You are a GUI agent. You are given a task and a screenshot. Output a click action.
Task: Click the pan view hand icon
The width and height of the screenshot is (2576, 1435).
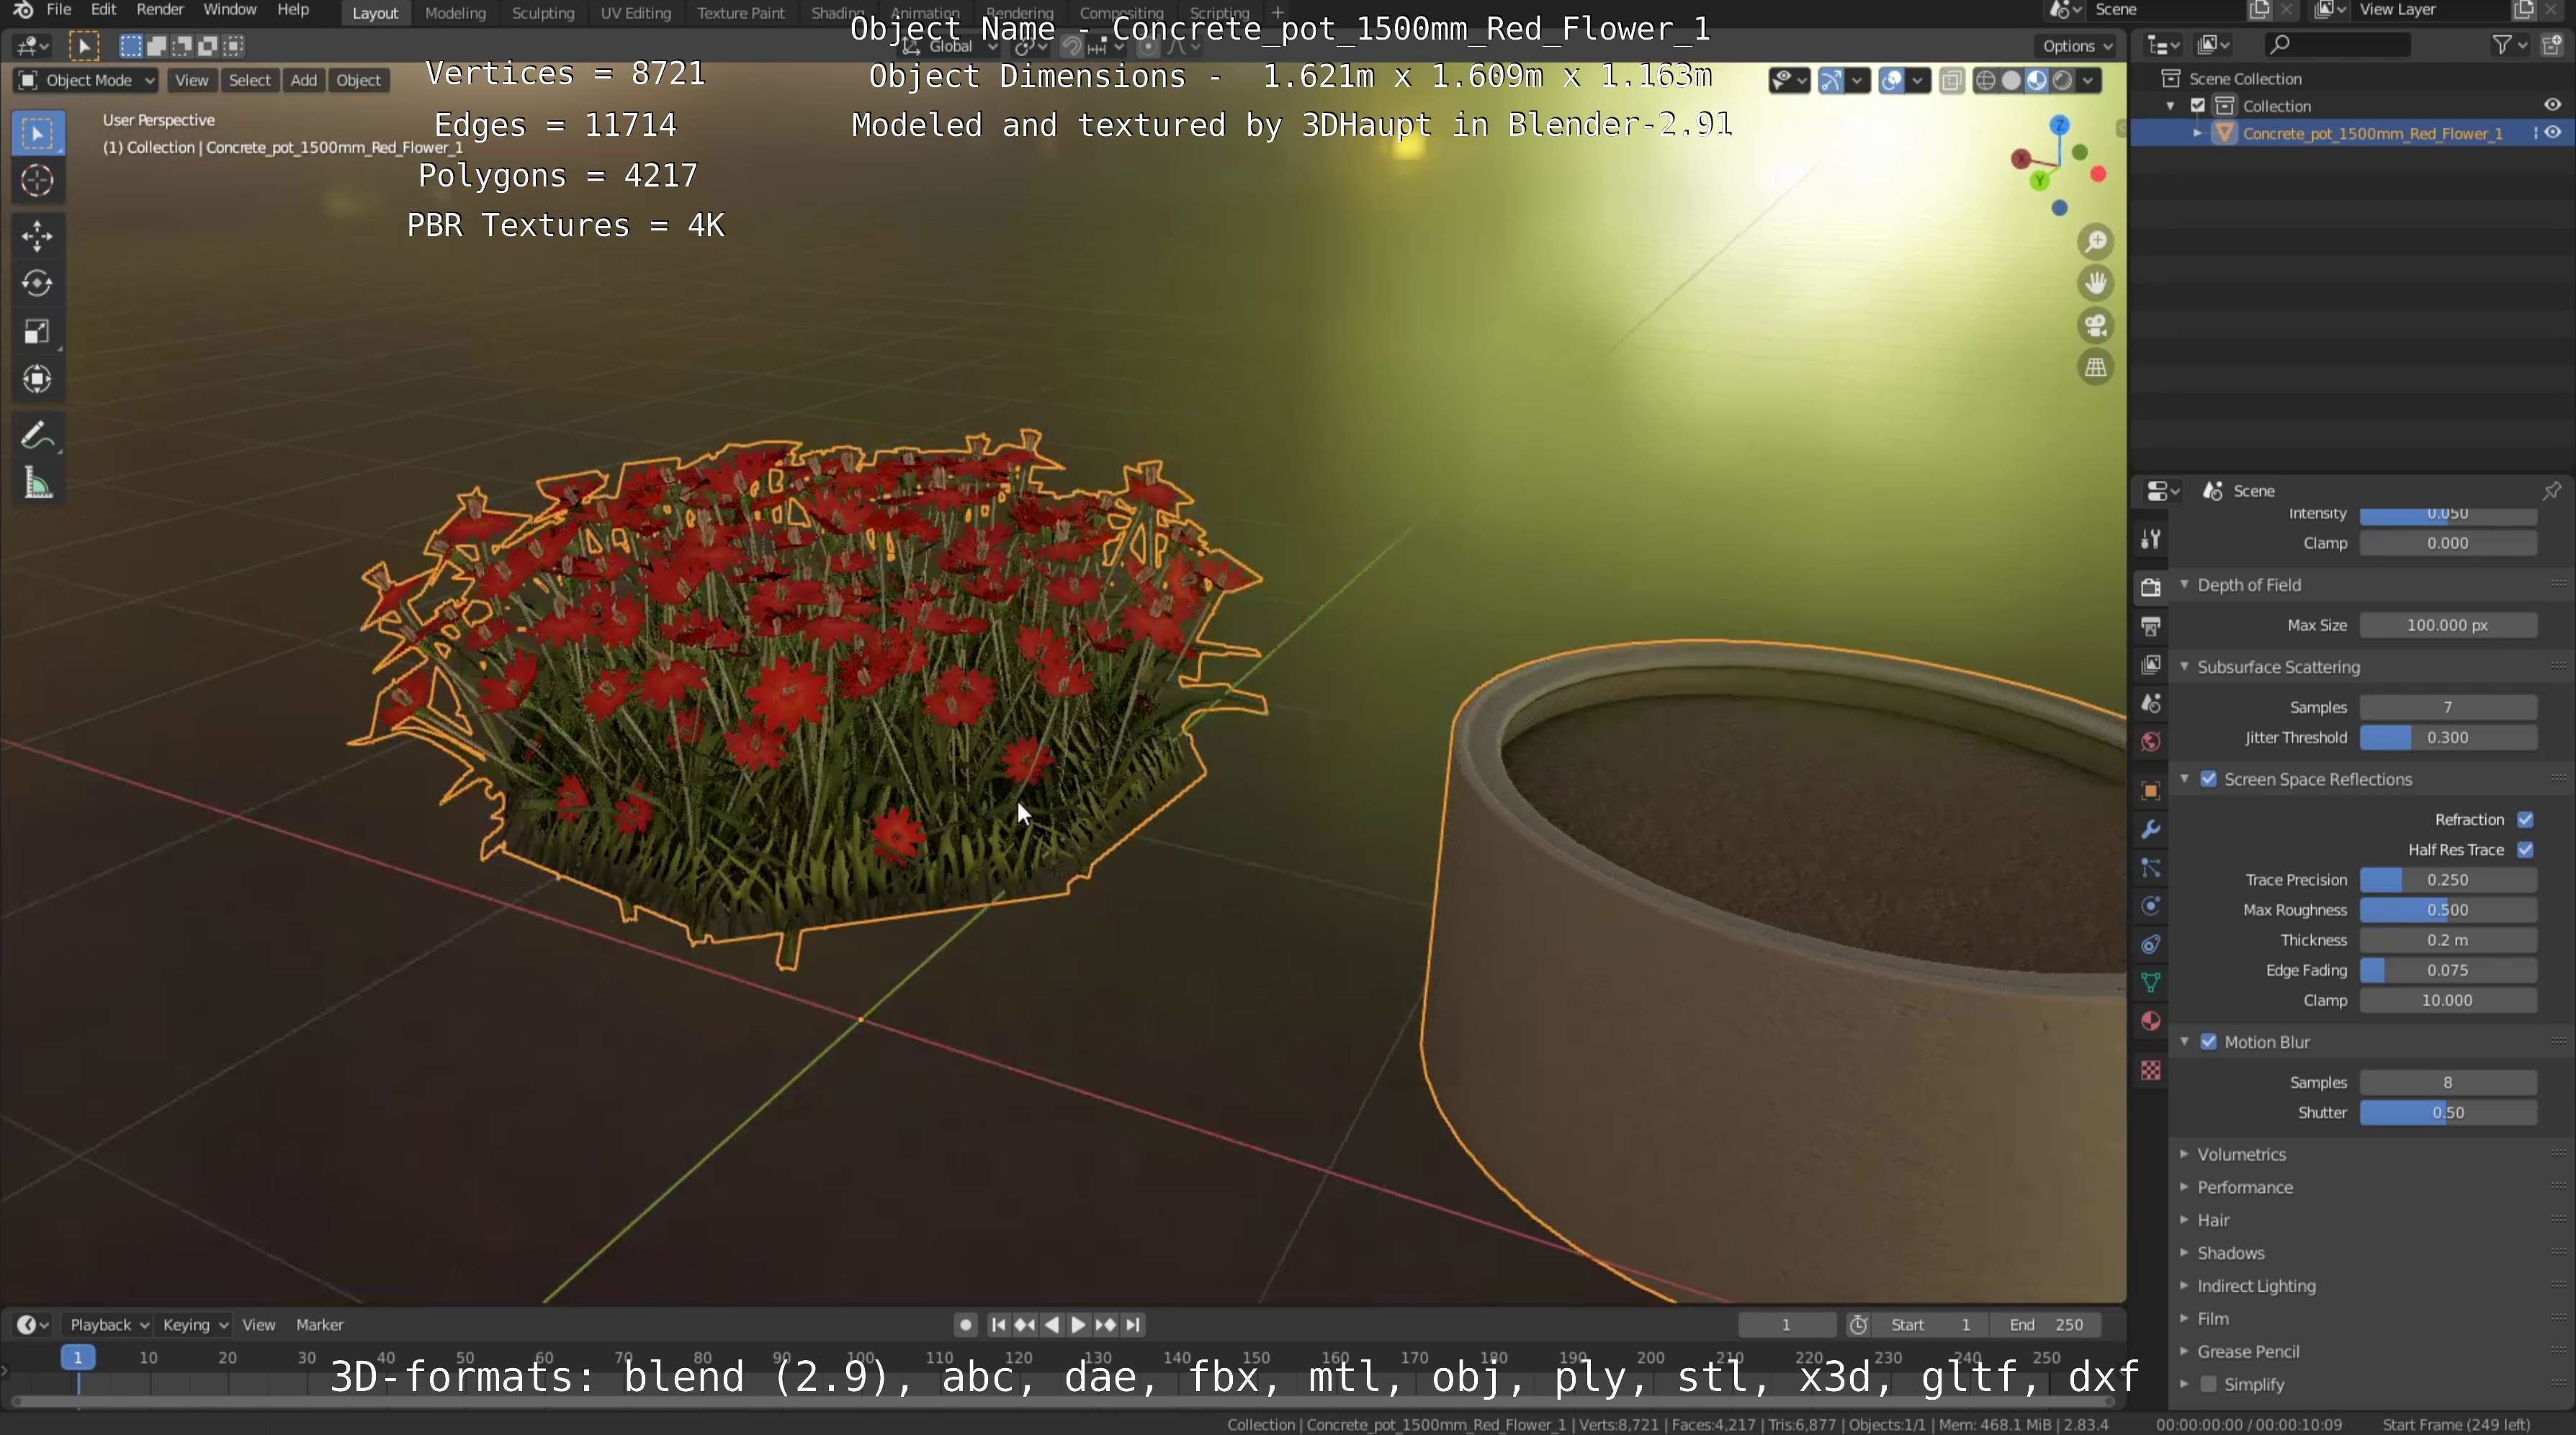[x=2095, y=284]
